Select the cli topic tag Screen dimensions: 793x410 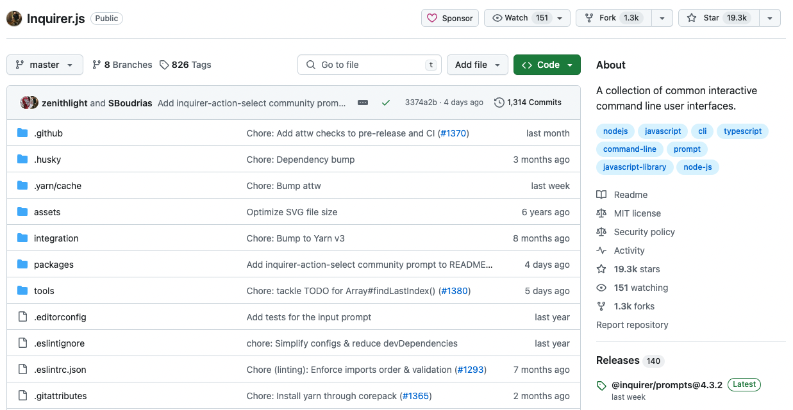pyautogui.click(x=703, y=131)
